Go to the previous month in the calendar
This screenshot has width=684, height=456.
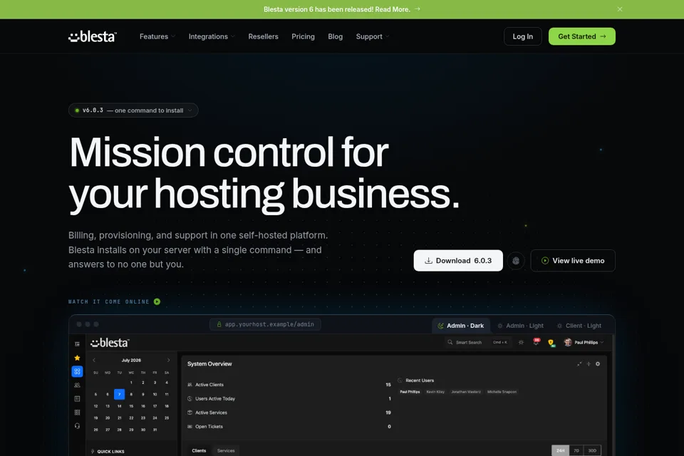pos(94,361)
